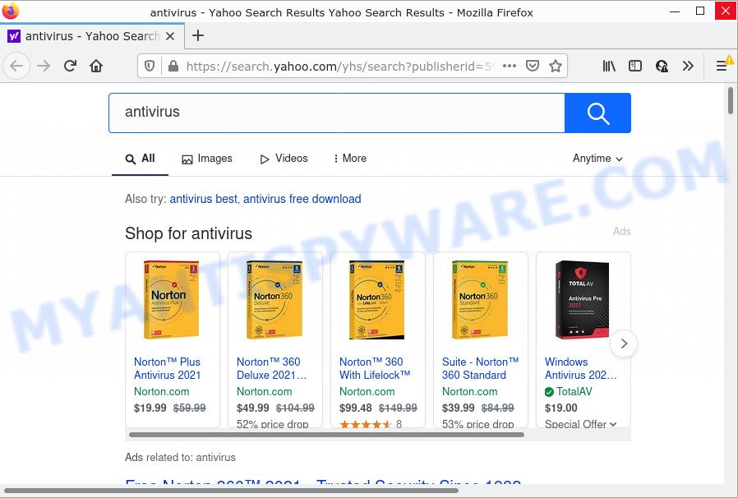Image resolution: width=738 pixels, height=498 pixels.
Task: Click $39.99 price under Norton 360 Standard
Action: [x=458, y=408]
